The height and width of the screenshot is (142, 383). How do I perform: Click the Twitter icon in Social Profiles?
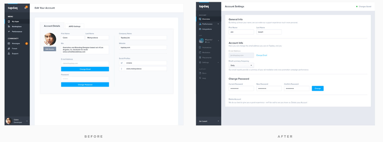point(122,63)
